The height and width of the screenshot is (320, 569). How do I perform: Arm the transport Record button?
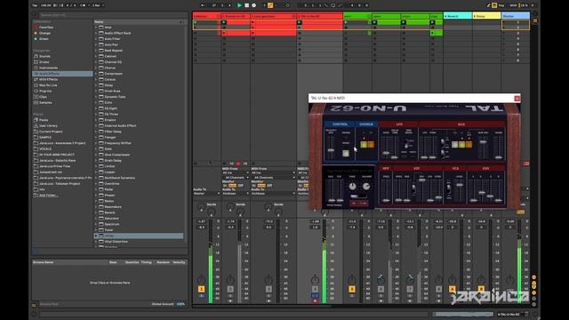point(254,5)
